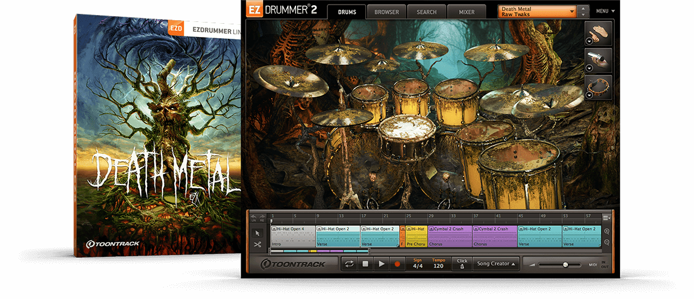
Task: Switch to the BROWSER tab
Action: click(x=386, y=12)
